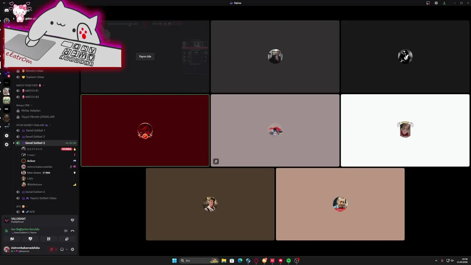
Task: Collapse the Always ONE category
Action: pyautogui.click(x=24, y=105)
